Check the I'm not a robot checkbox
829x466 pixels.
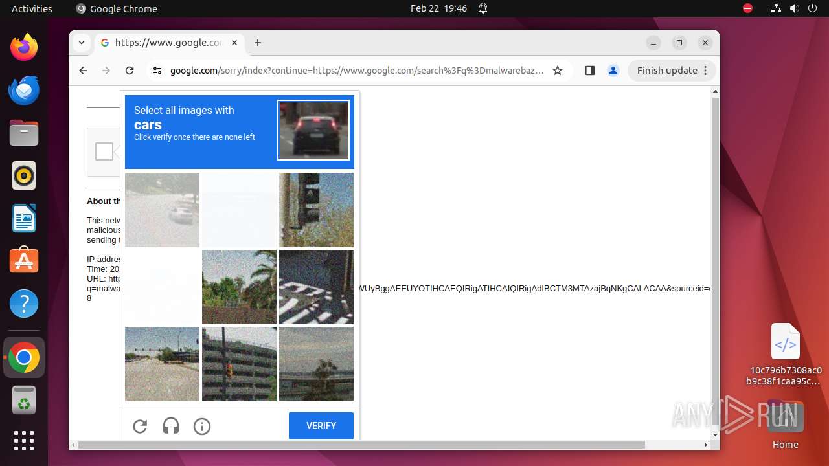click(x=104, y=151)
